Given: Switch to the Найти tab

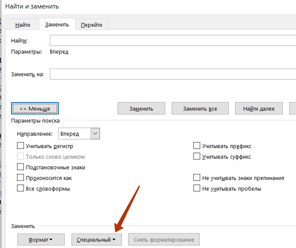Looking at the screenshot, I should pos(23,25).
